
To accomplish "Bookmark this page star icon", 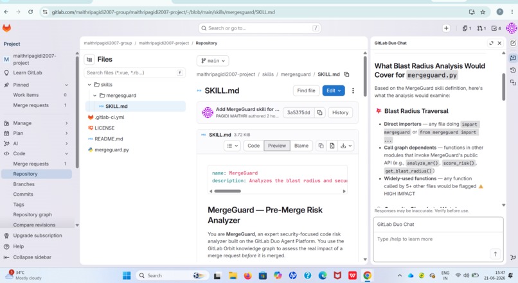I will (483, 12).
